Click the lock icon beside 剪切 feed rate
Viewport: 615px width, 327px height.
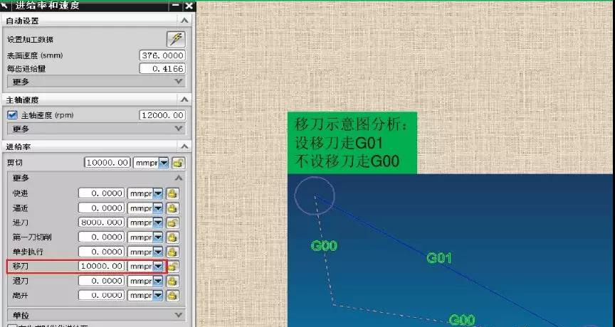[178, 163]
